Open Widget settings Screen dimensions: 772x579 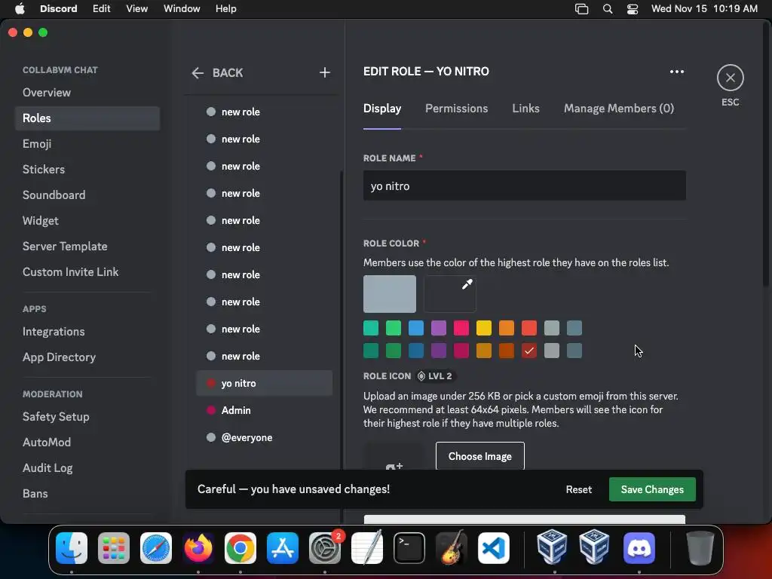87,221
